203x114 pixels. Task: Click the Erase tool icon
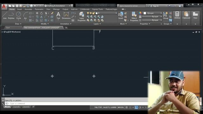52,13
